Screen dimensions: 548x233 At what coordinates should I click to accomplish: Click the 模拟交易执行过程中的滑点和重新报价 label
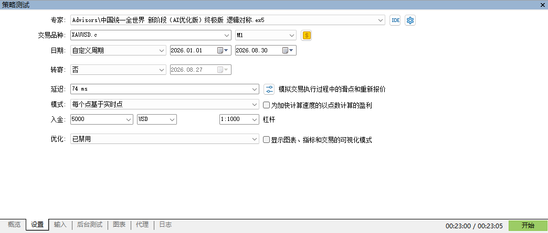pos(332,89)
